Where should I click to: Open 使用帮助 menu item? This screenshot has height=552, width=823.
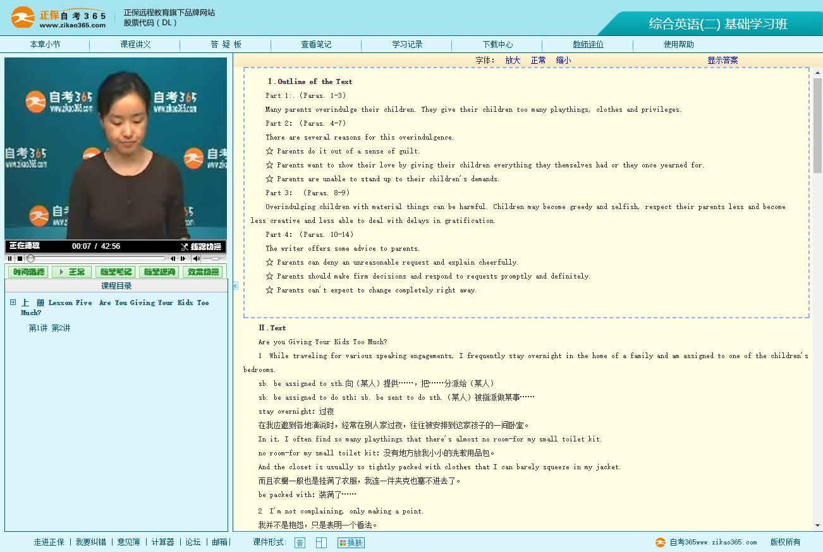[x=678, y=44]
